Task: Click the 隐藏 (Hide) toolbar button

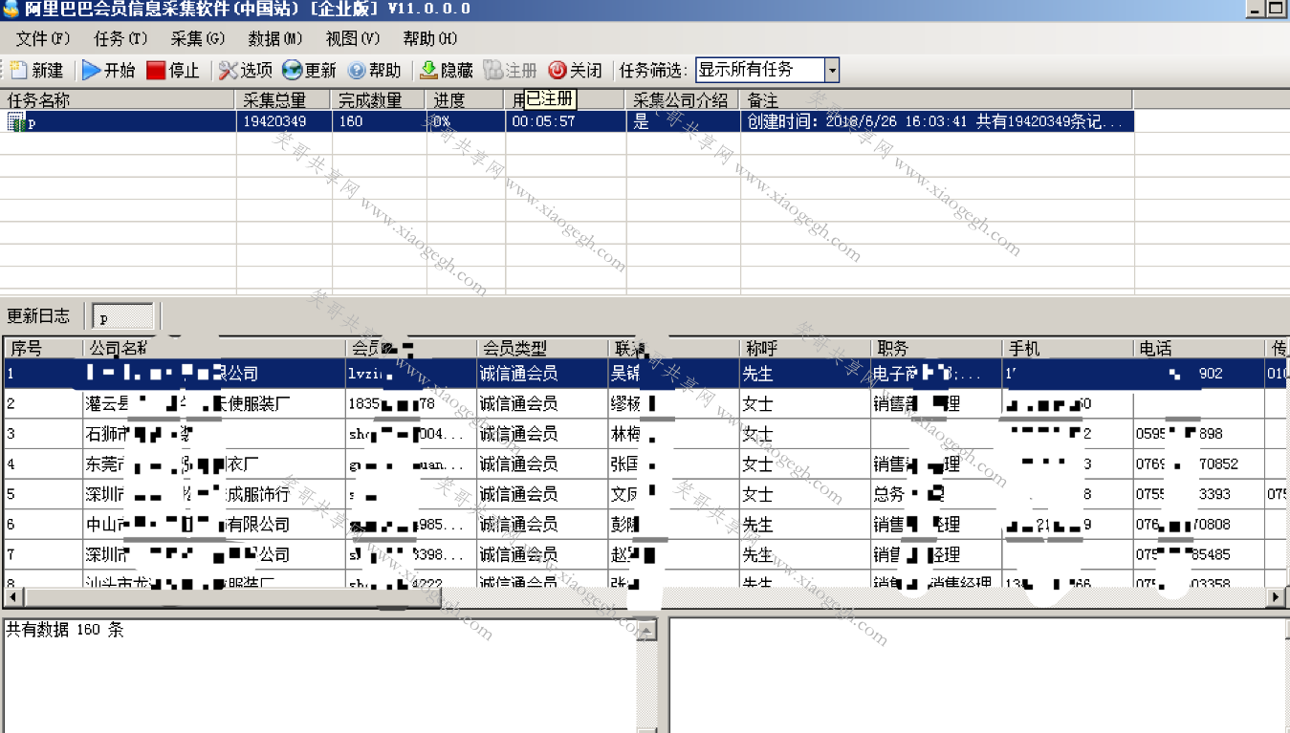Action: point(447,70)
